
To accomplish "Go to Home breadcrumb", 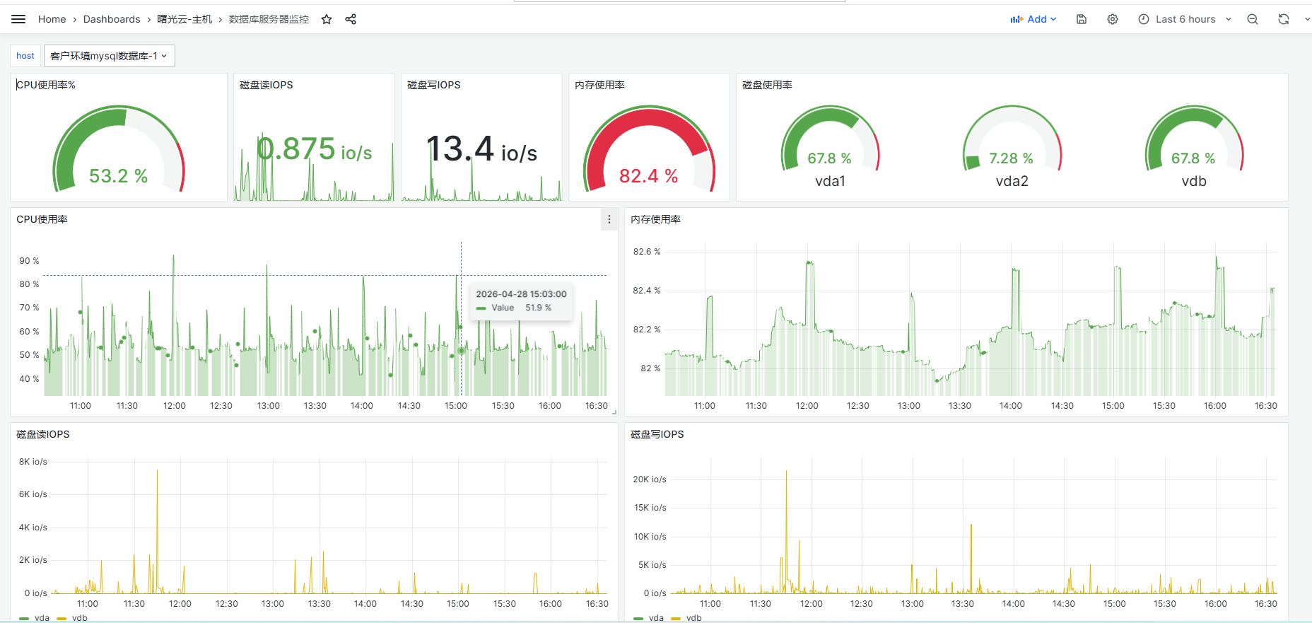I will tap(52, 19).
